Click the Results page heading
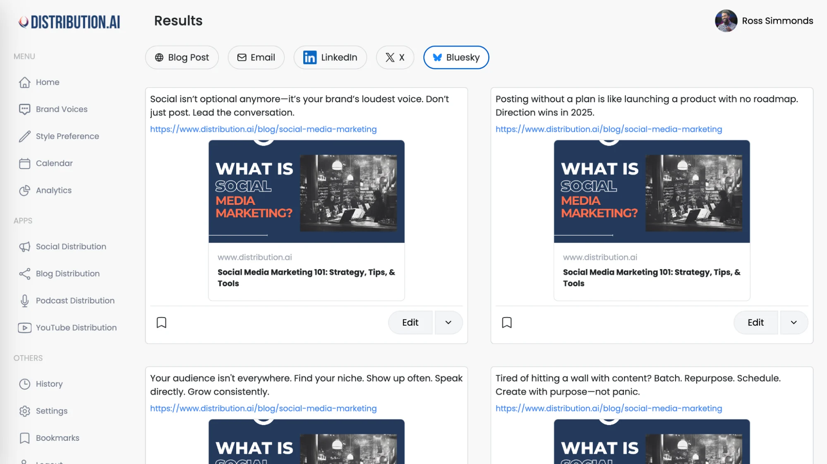Image resolution: width=827 pixels, height=464 pixels. click(178, 21)
